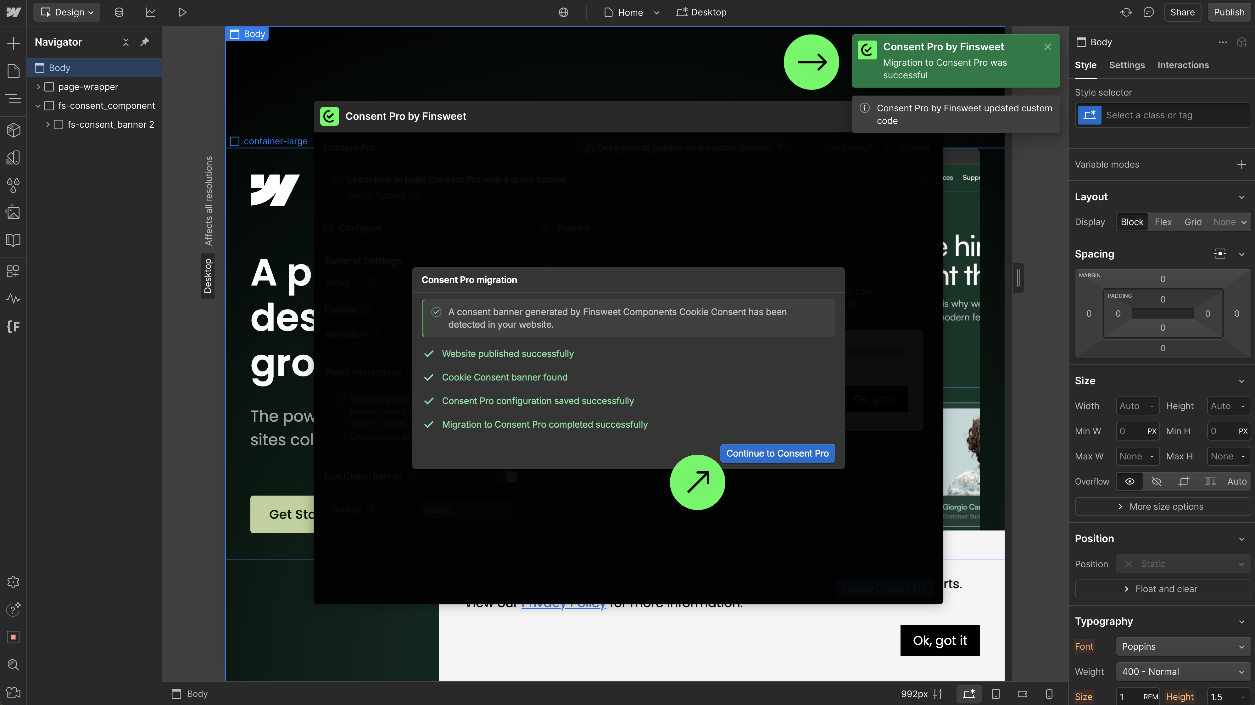Open the activity pulse icon

click(x=13, y=299)
